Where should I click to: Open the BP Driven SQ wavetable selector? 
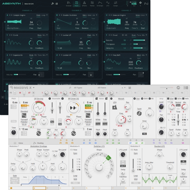[73, 98]
